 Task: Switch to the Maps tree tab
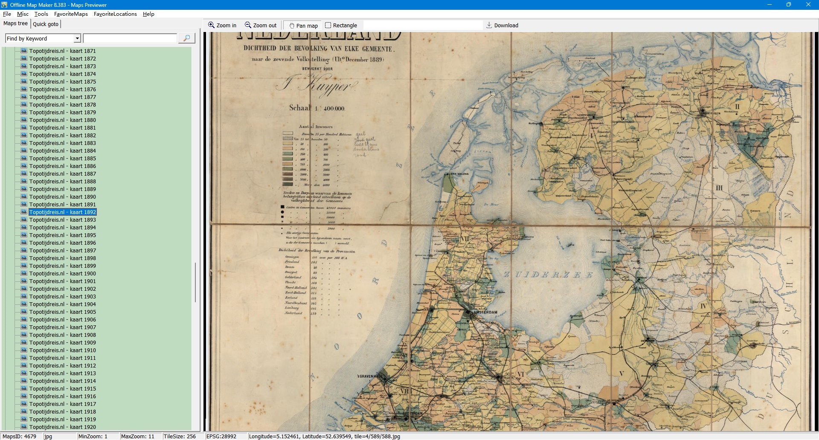click(x=15, y=23)
